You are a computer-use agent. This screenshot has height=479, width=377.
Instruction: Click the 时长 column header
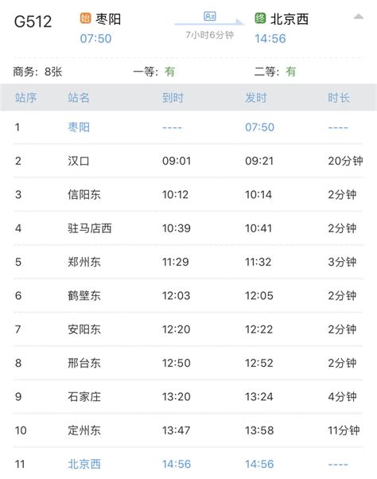[x=339, y=98]
